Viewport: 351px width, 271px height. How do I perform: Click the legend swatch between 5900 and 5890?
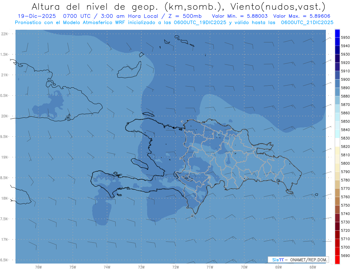click(337, 84)
